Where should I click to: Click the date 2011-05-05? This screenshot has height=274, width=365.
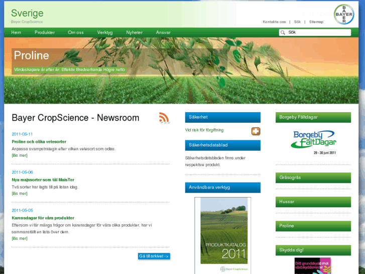click(x=23, y=210)
